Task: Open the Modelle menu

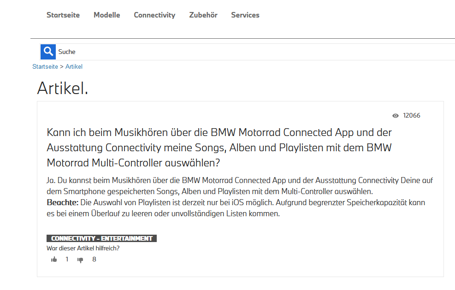Action: [x=106, y=15]
